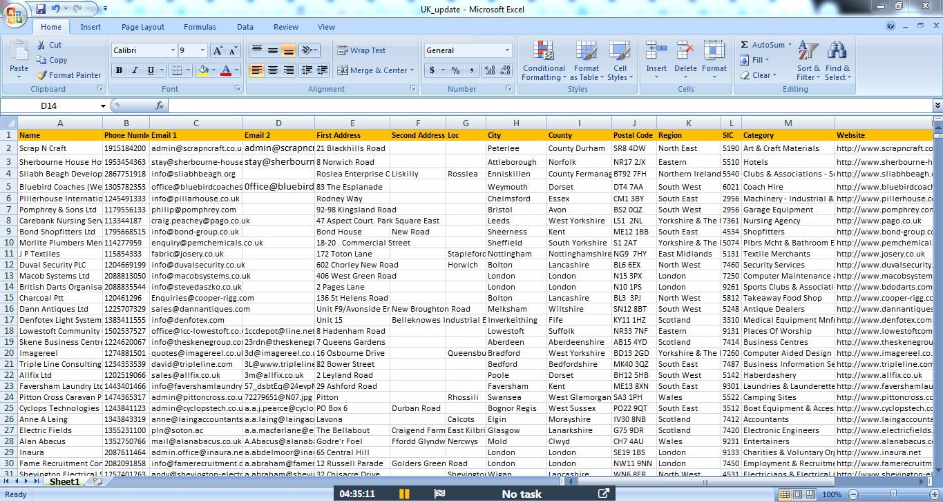943x502 pixels.
Task: Click the Paste clipboard icon
Action: coord(19,52)
